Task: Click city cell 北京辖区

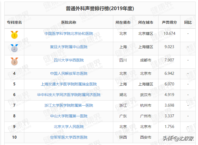Action: (146, 34)
